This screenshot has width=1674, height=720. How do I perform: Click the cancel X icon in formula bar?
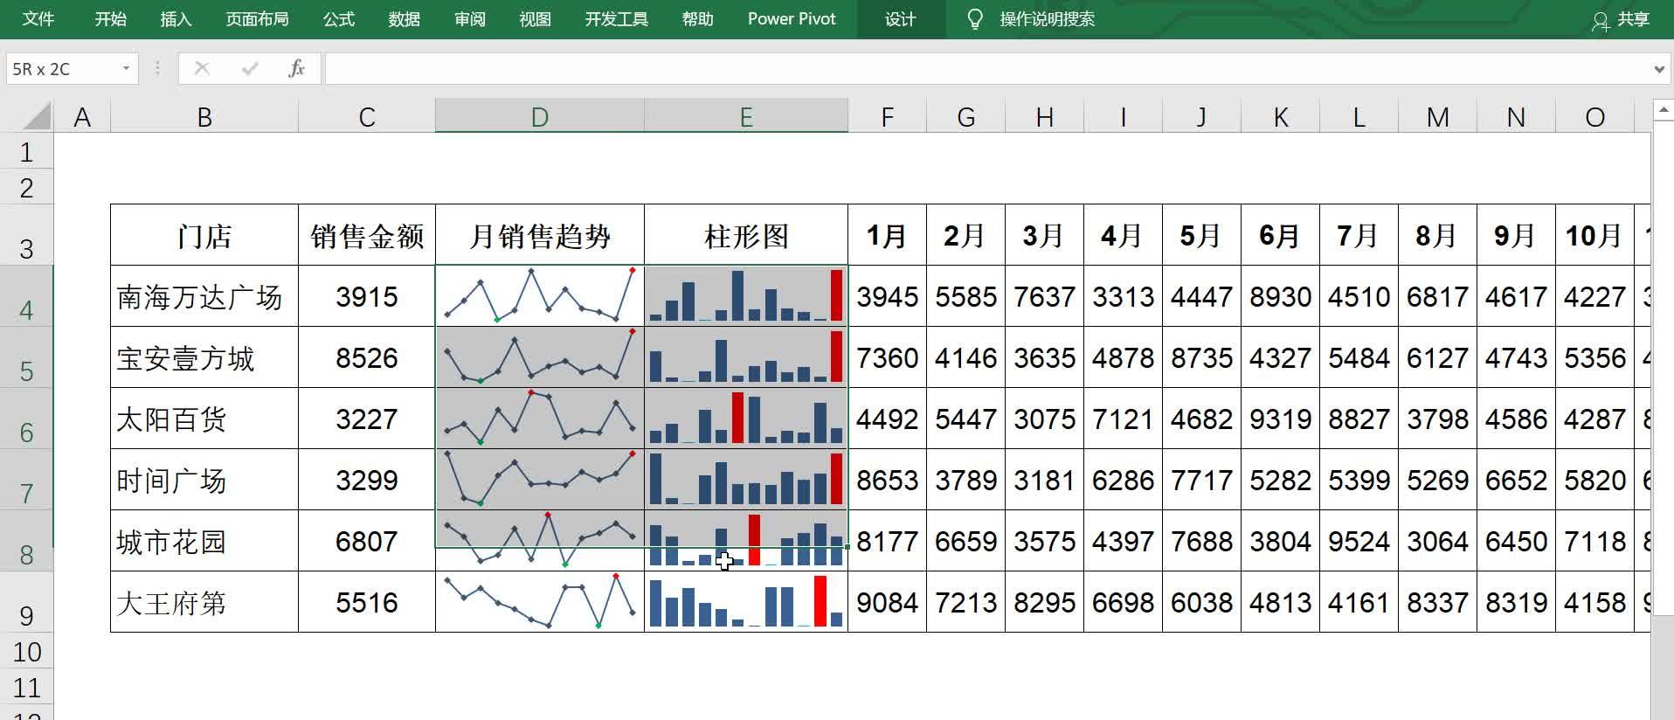click(202, 68)
